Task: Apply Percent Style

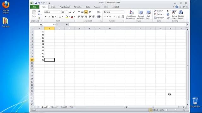Action: pos(110,17)
